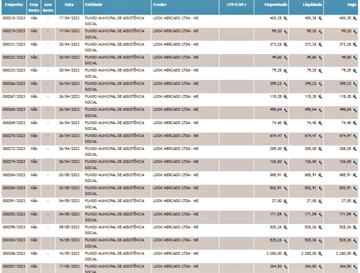Select empenho number 000306/2023
This screenshot has height=273, width=360.
(14, 253)
